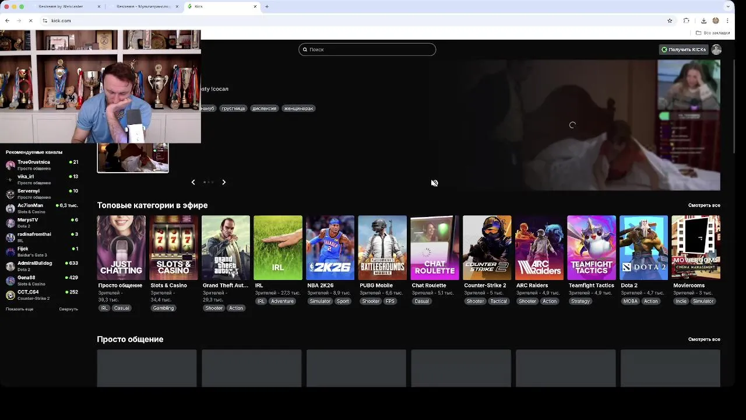Click the Strategy tag under Teamfight Tactics
The image size is (746, 420).
point(580,302)
